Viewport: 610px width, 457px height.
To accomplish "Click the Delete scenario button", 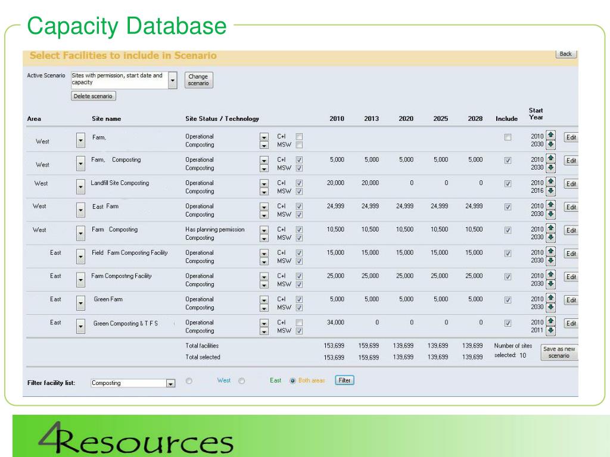I will coord(94,96).
